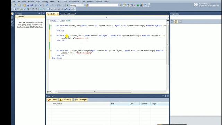Click the editor horizontal scrollbar thumb
The height and width of the screenshot is (125, 222).
(95, 92)
